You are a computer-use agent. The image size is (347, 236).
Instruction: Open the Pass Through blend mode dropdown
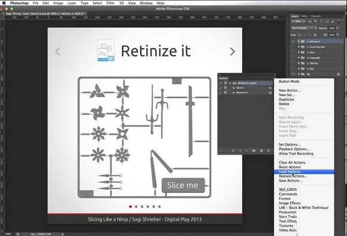click(x=304, y=28)
